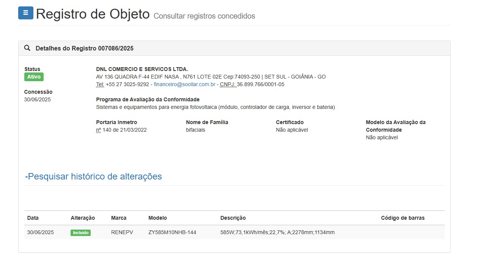Click the green Incluído badge in table row

tap(80, 233)
